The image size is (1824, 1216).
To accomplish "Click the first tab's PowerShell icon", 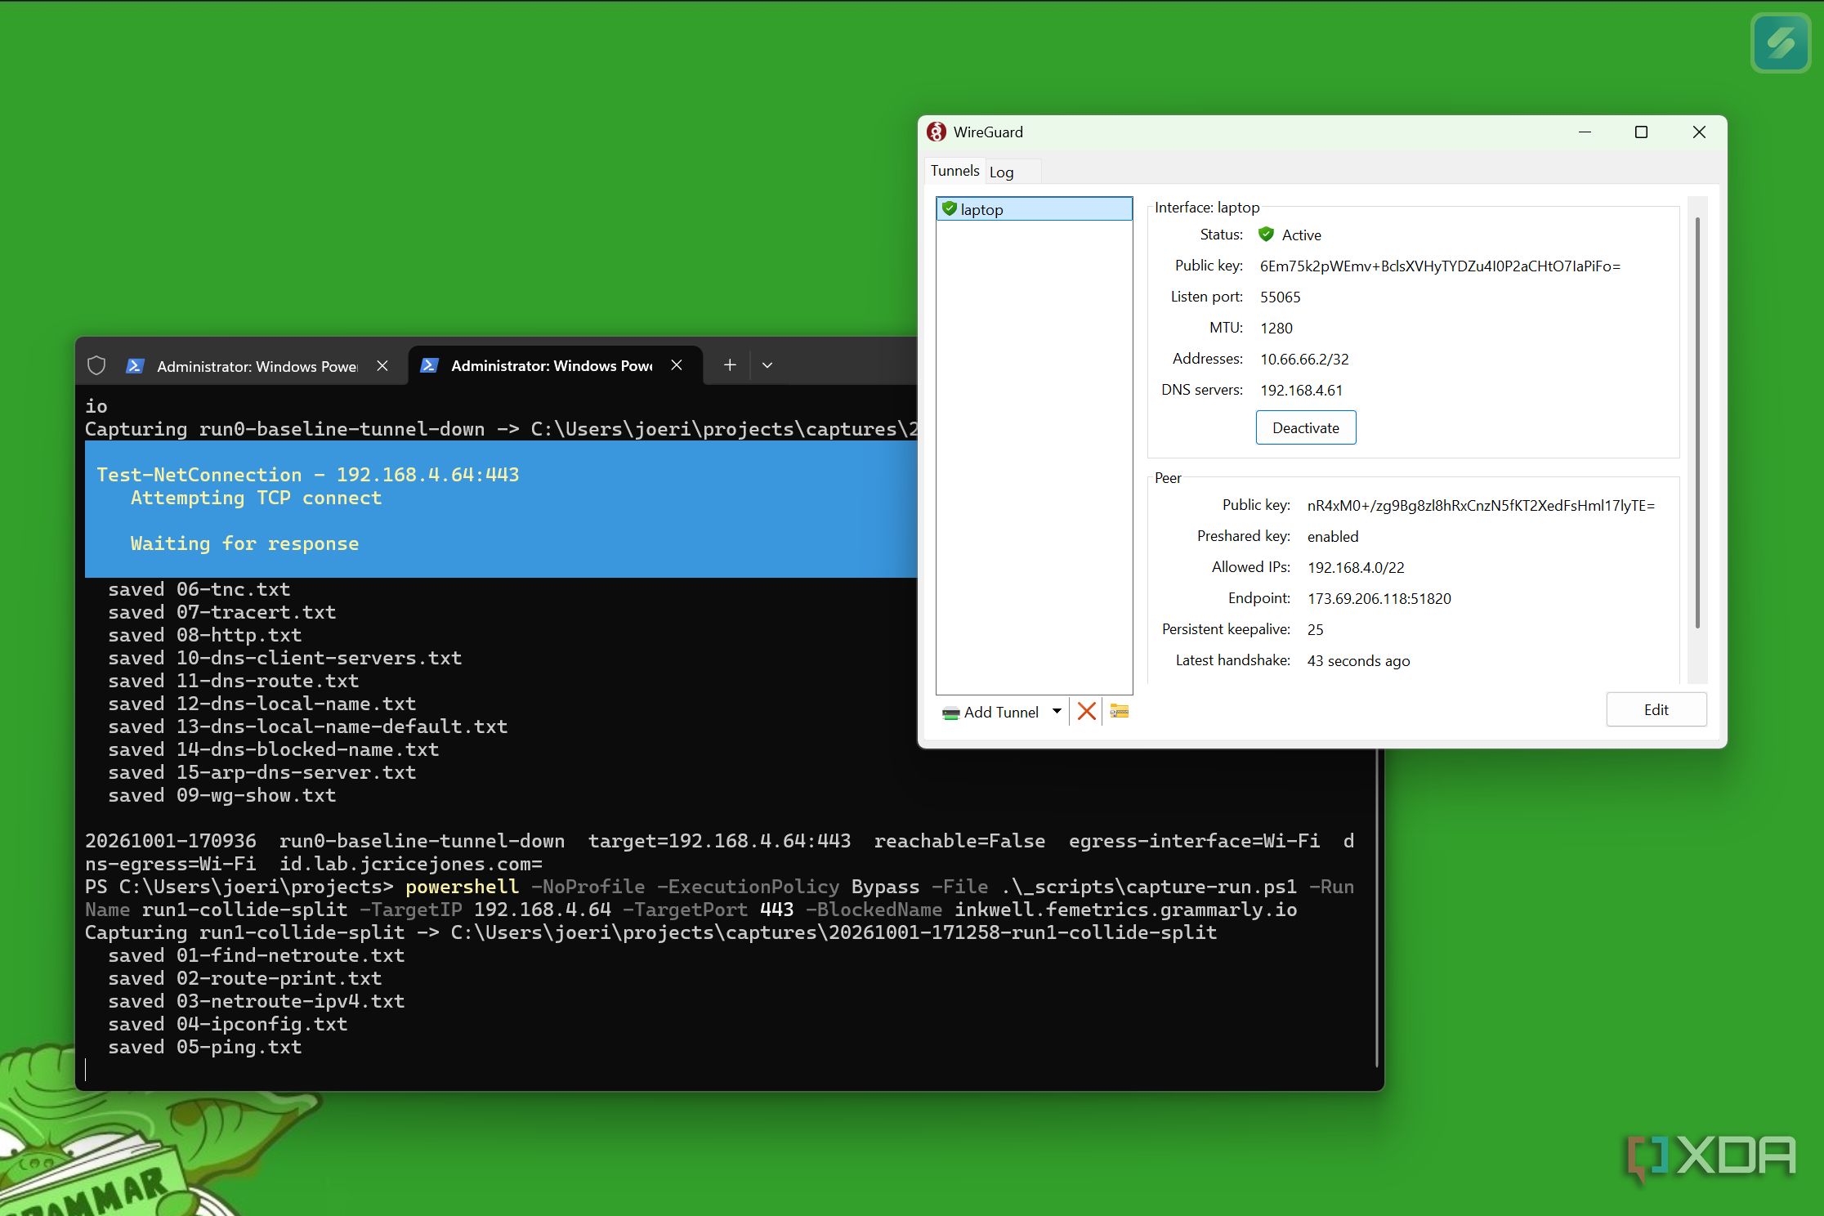I will [x=135, y=366].
